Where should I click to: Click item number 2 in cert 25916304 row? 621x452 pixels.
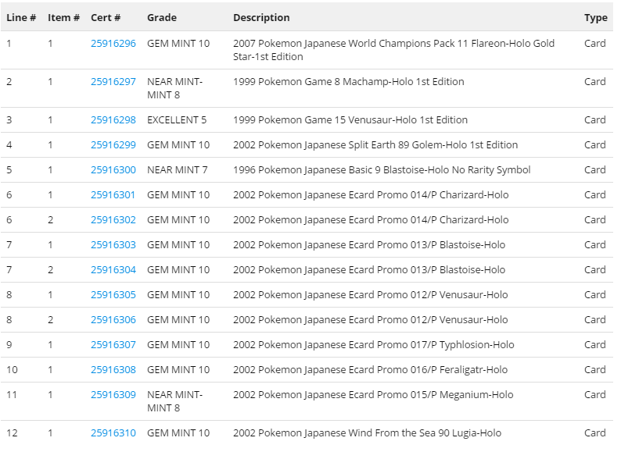tap(50, 269)
